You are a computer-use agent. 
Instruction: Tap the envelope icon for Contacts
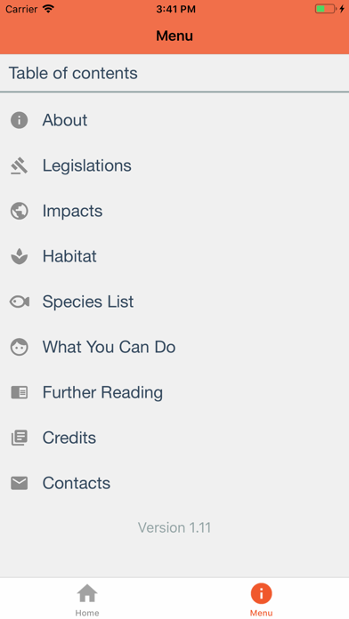[19, 483]
